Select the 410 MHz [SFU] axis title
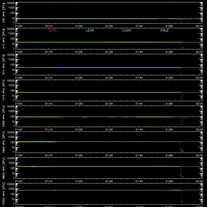This screenshot has width=207, height=207. (x=3, y=39)
